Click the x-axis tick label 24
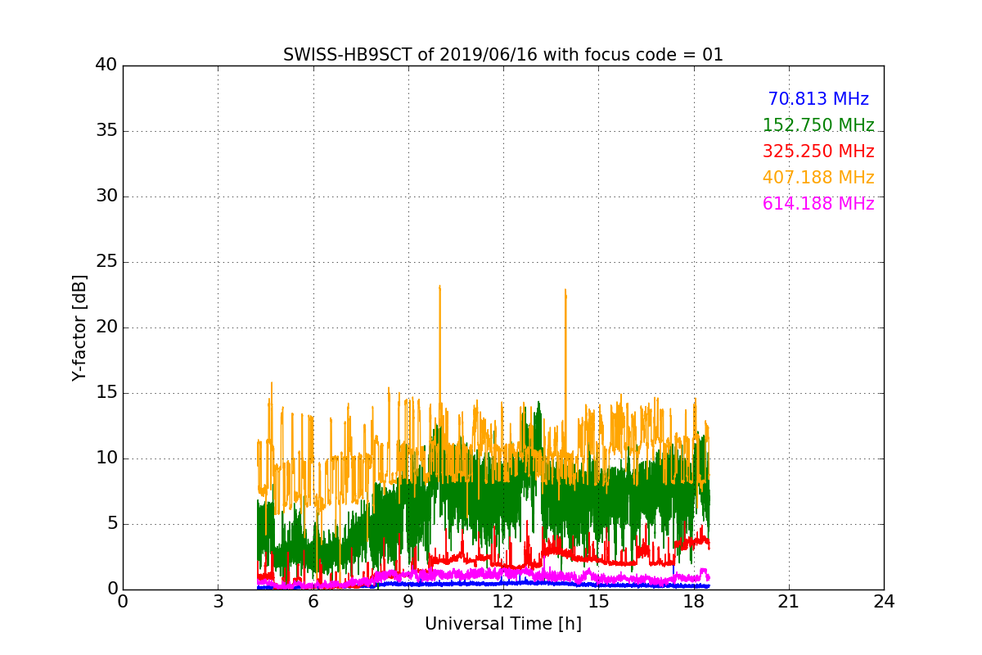The image size is (982, 655). [x=884, y=602]
